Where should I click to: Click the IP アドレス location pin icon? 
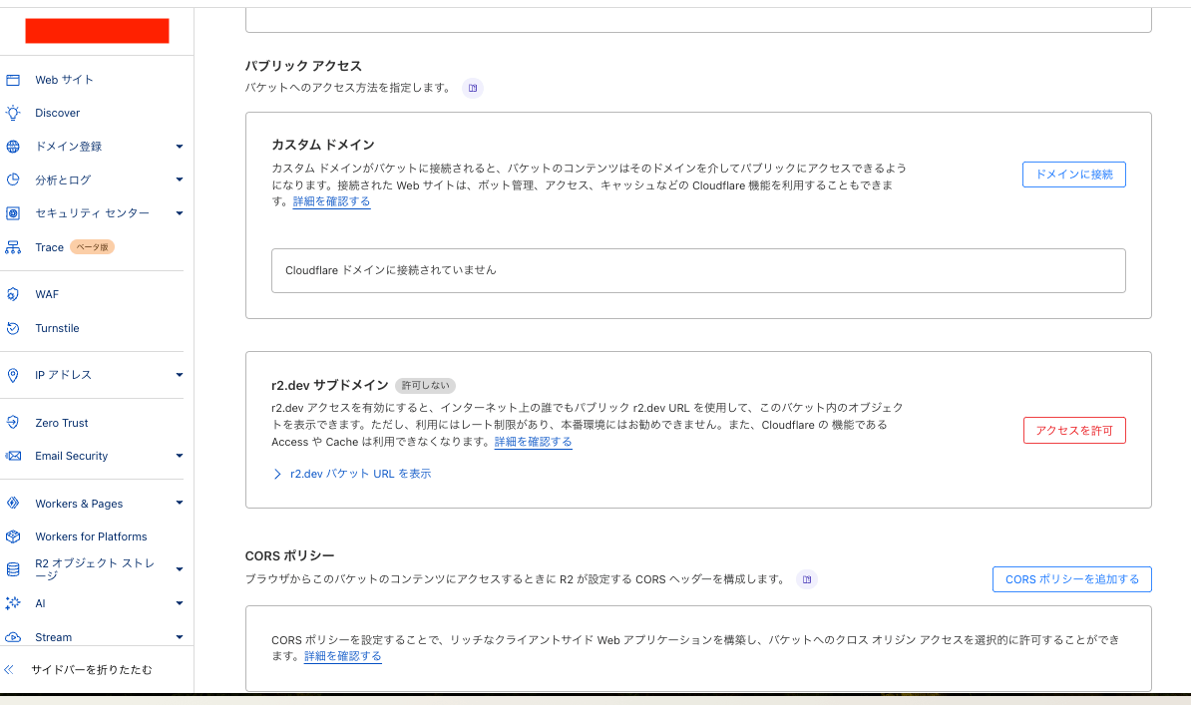click(x=13, y=375)
